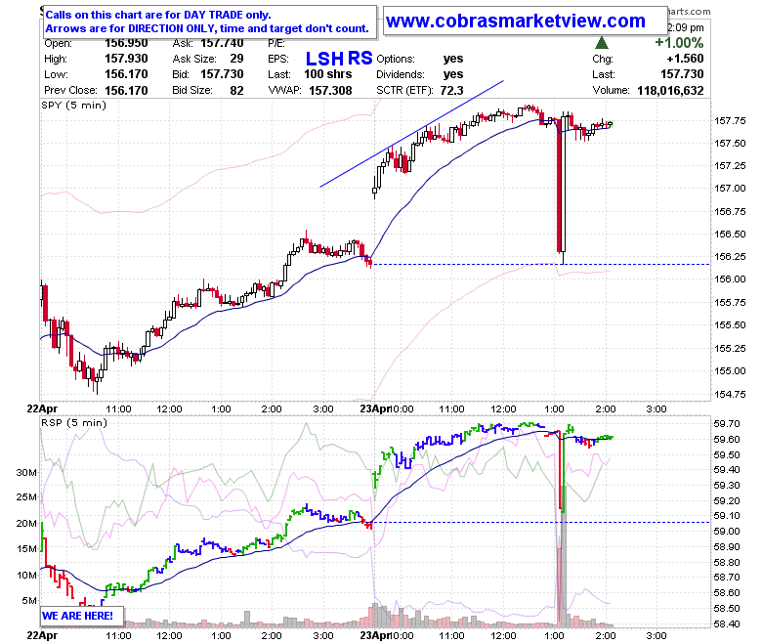Click the 30M volume axis label
762x644 pixels.
coord(26,472)
